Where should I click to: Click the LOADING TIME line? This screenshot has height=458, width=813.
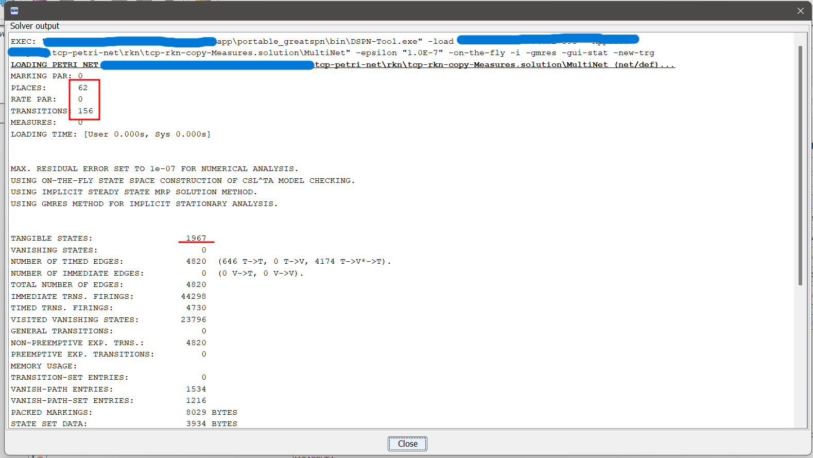click(x=111, y=134)
